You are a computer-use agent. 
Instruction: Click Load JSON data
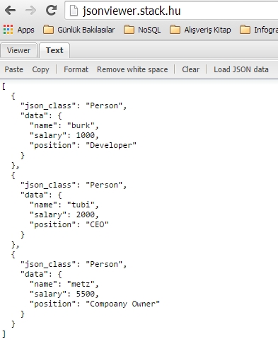pyautogui.click(x=241, y=69)
